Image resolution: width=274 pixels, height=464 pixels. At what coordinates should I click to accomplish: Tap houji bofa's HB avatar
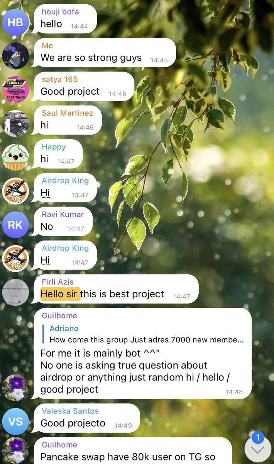coord(15,22)
